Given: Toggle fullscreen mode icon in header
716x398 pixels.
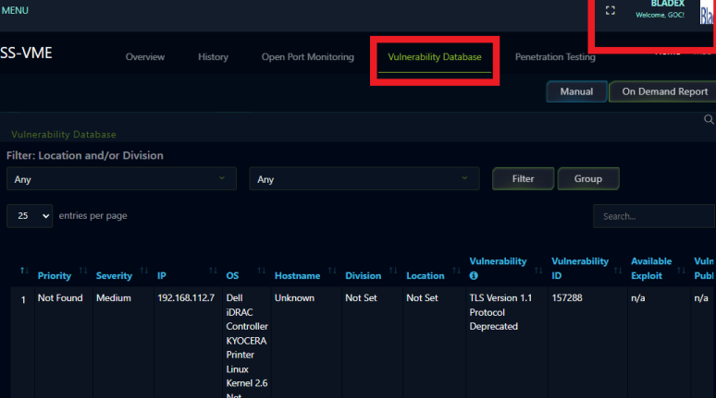Looking at the screenshot, I should click(x=610, y=11).
